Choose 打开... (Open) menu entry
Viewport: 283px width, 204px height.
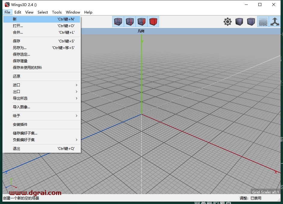pyautogui.click(x=42, y=26)
